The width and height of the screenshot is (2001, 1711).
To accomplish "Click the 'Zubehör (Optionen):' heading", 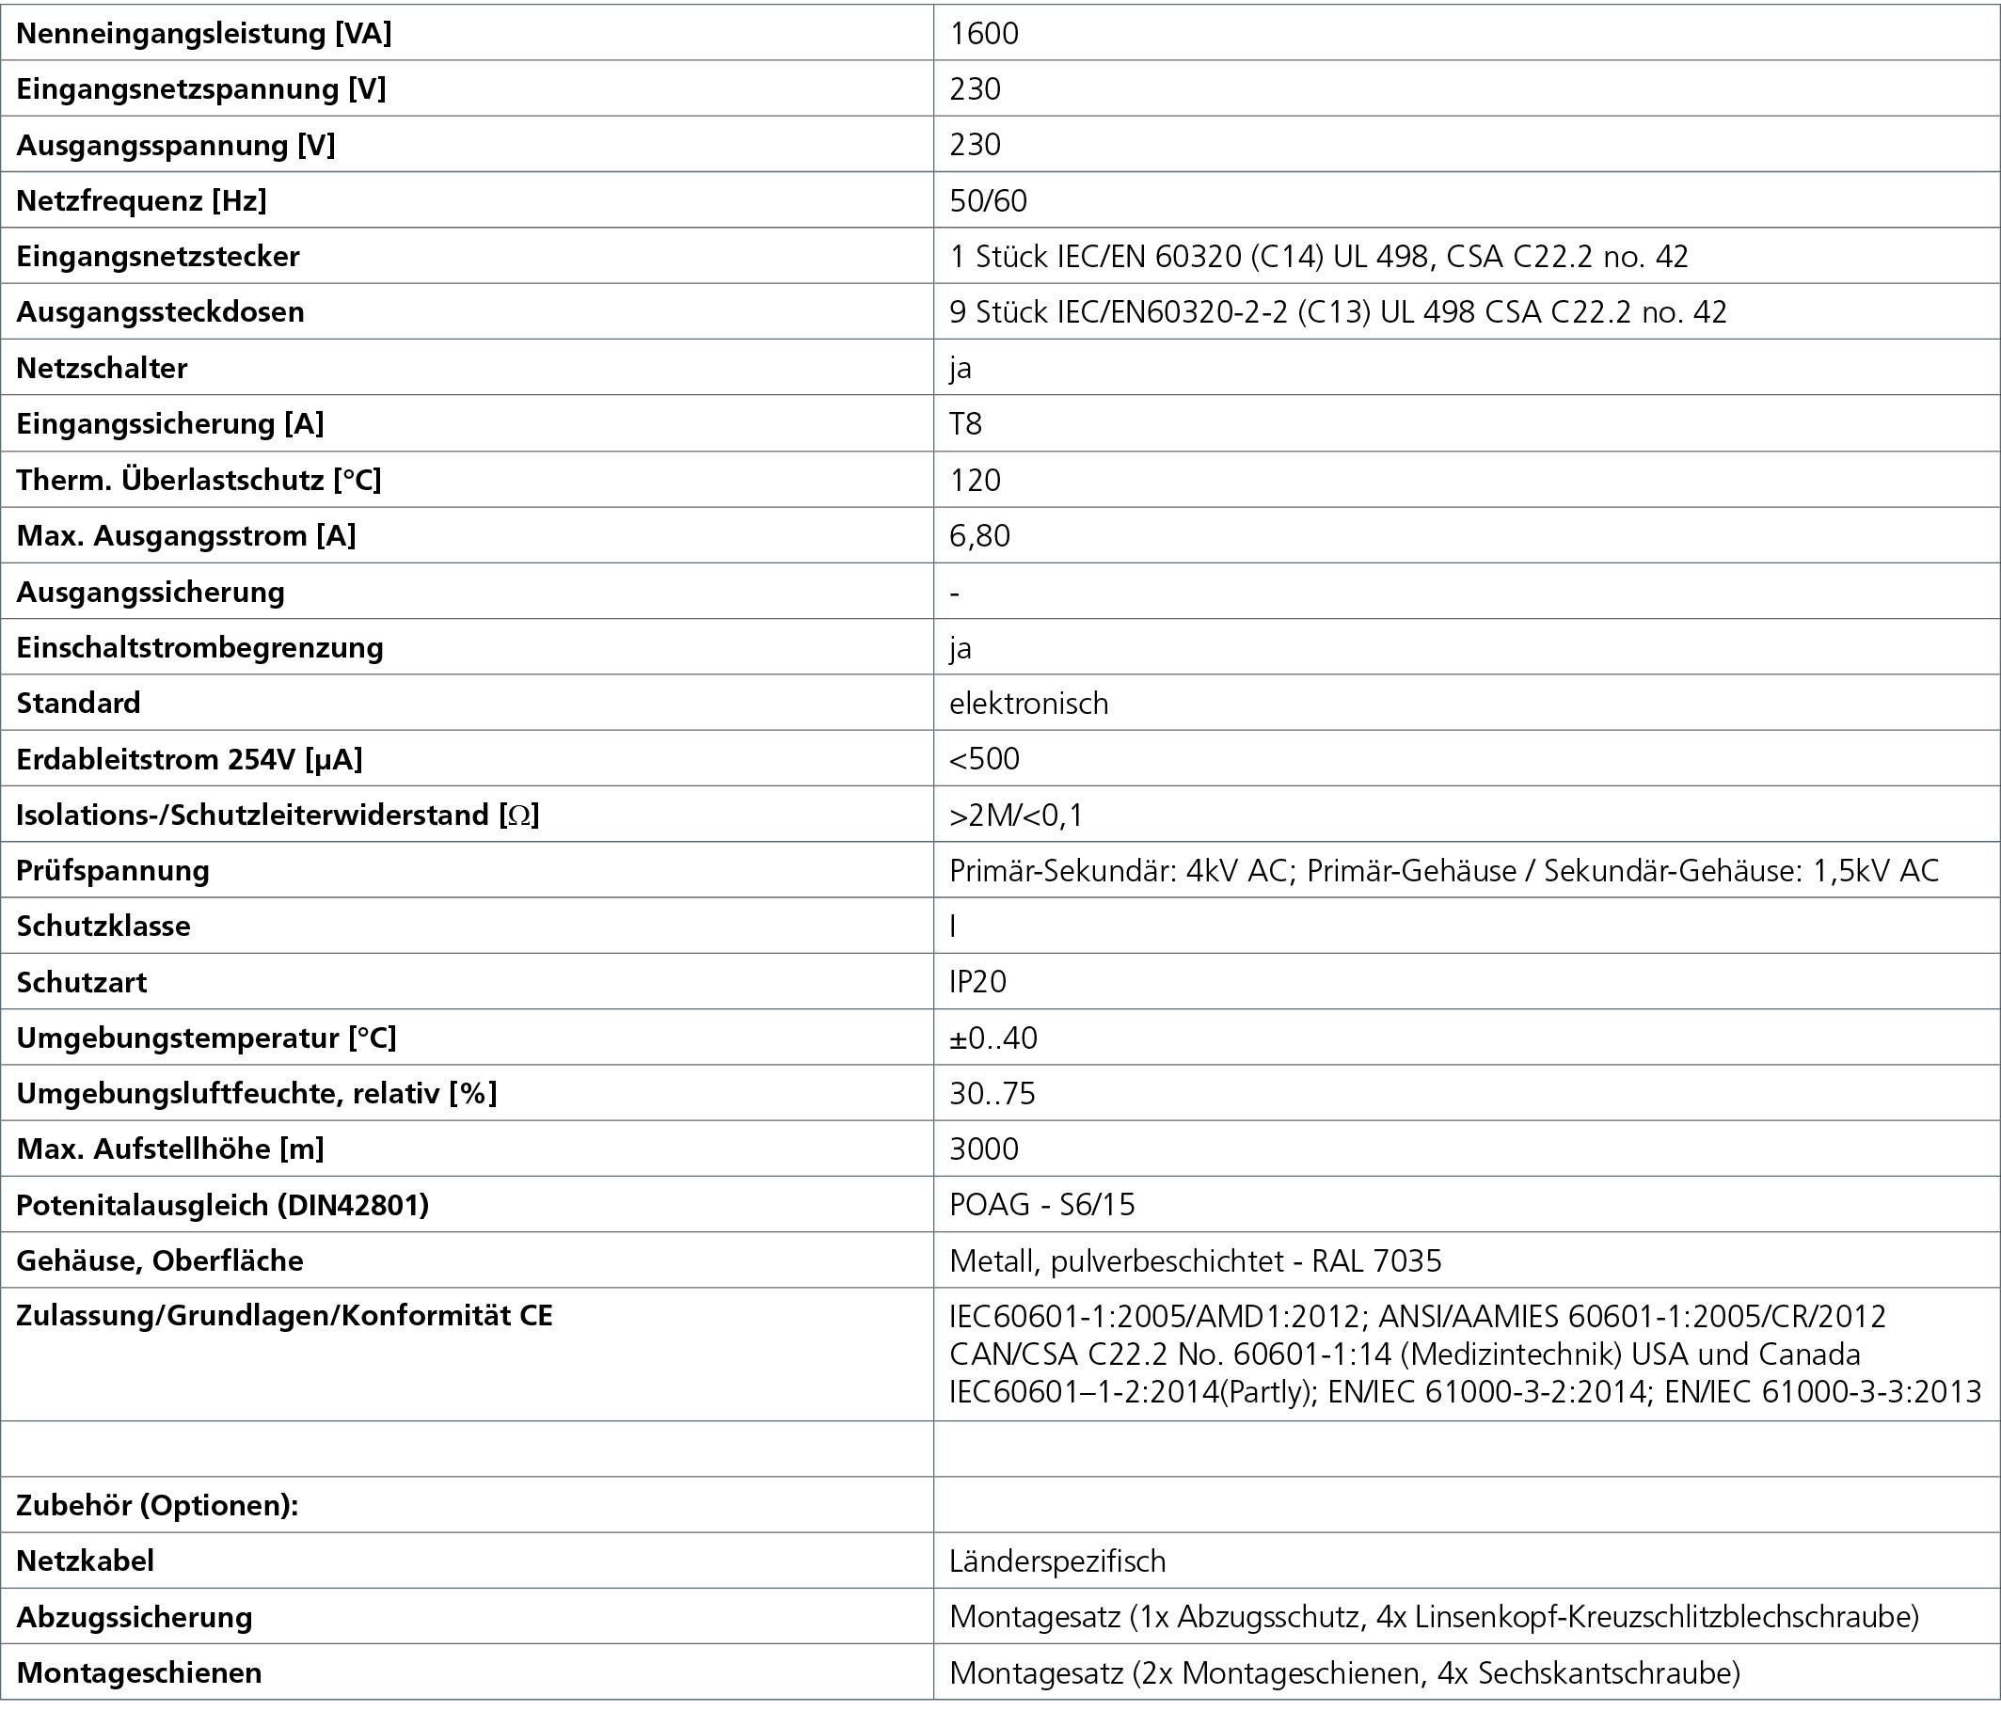I will (157, 1505).
